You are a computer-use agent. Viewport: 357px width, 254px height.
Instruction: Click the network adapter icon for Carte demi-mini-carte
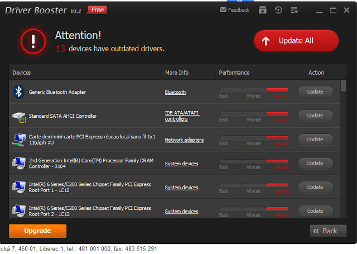[18, 140]
